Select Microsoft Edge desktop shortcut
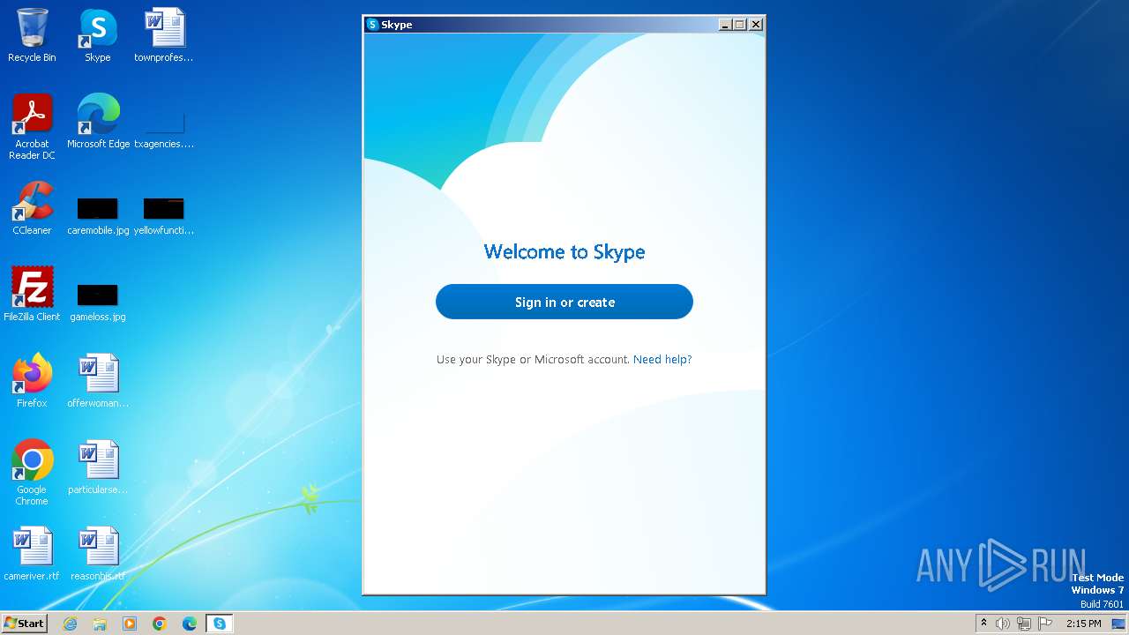The width and height of the screenshot is (1129, 635). 98,122
